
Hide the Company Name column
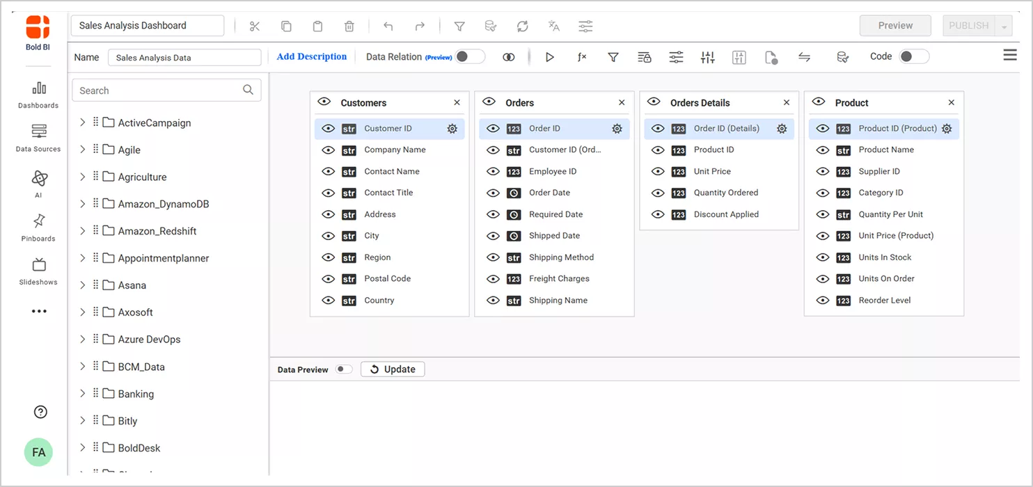328,150
